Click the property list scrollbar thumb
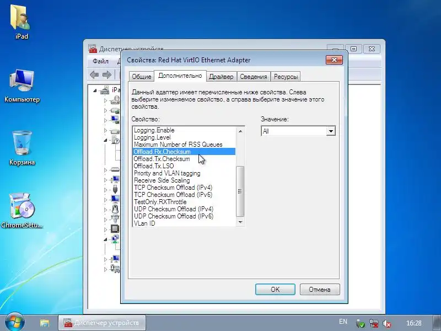This screenshot has width=441, height=331. tap(240, 191)
